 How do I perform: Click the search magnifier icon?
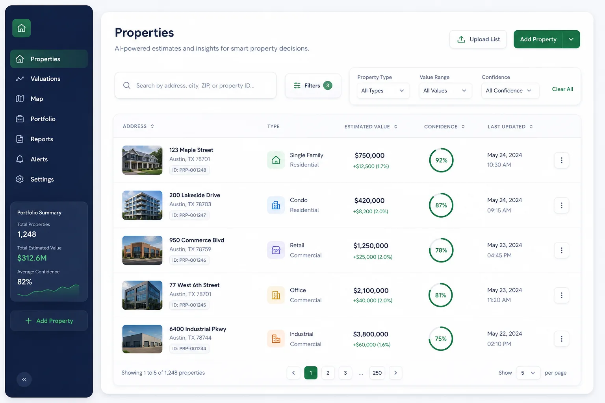click(127, 85)
